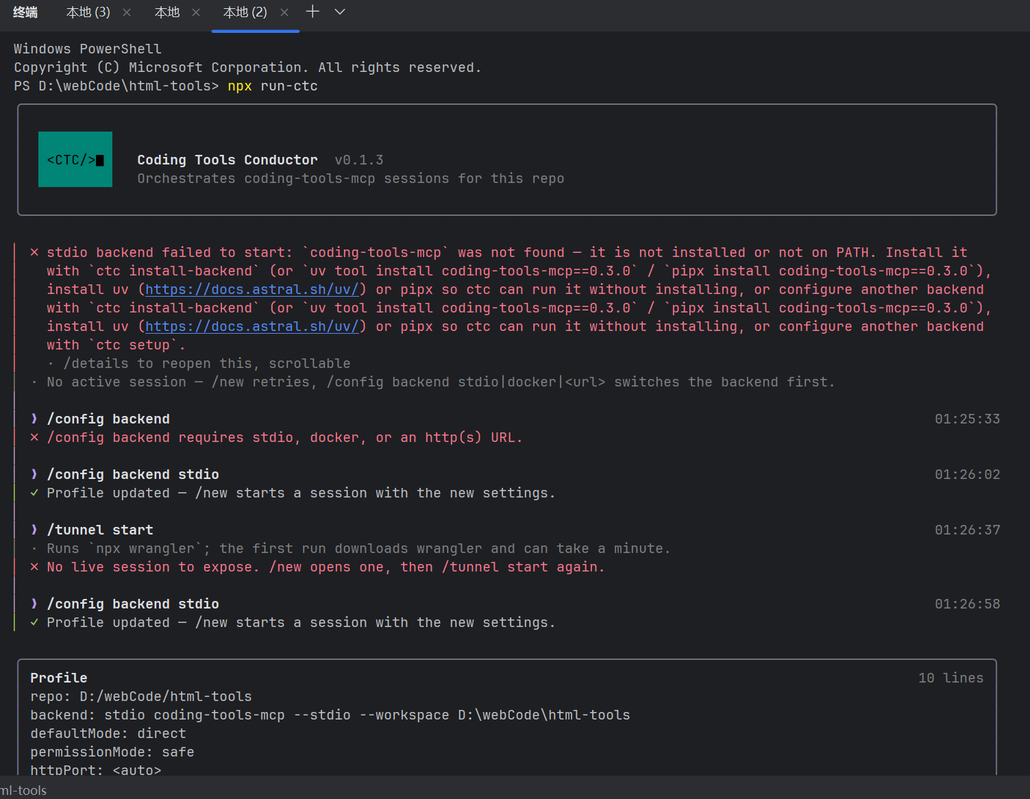Close the 本地 tab
Screen dimensions: 1030x799
pos(196,12)
